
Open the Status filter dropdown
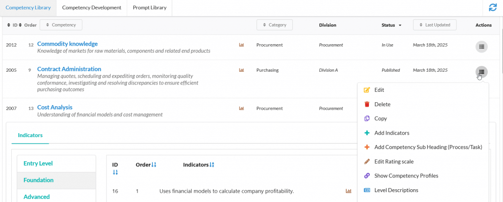pyautogui.click(x=391, y=25)
